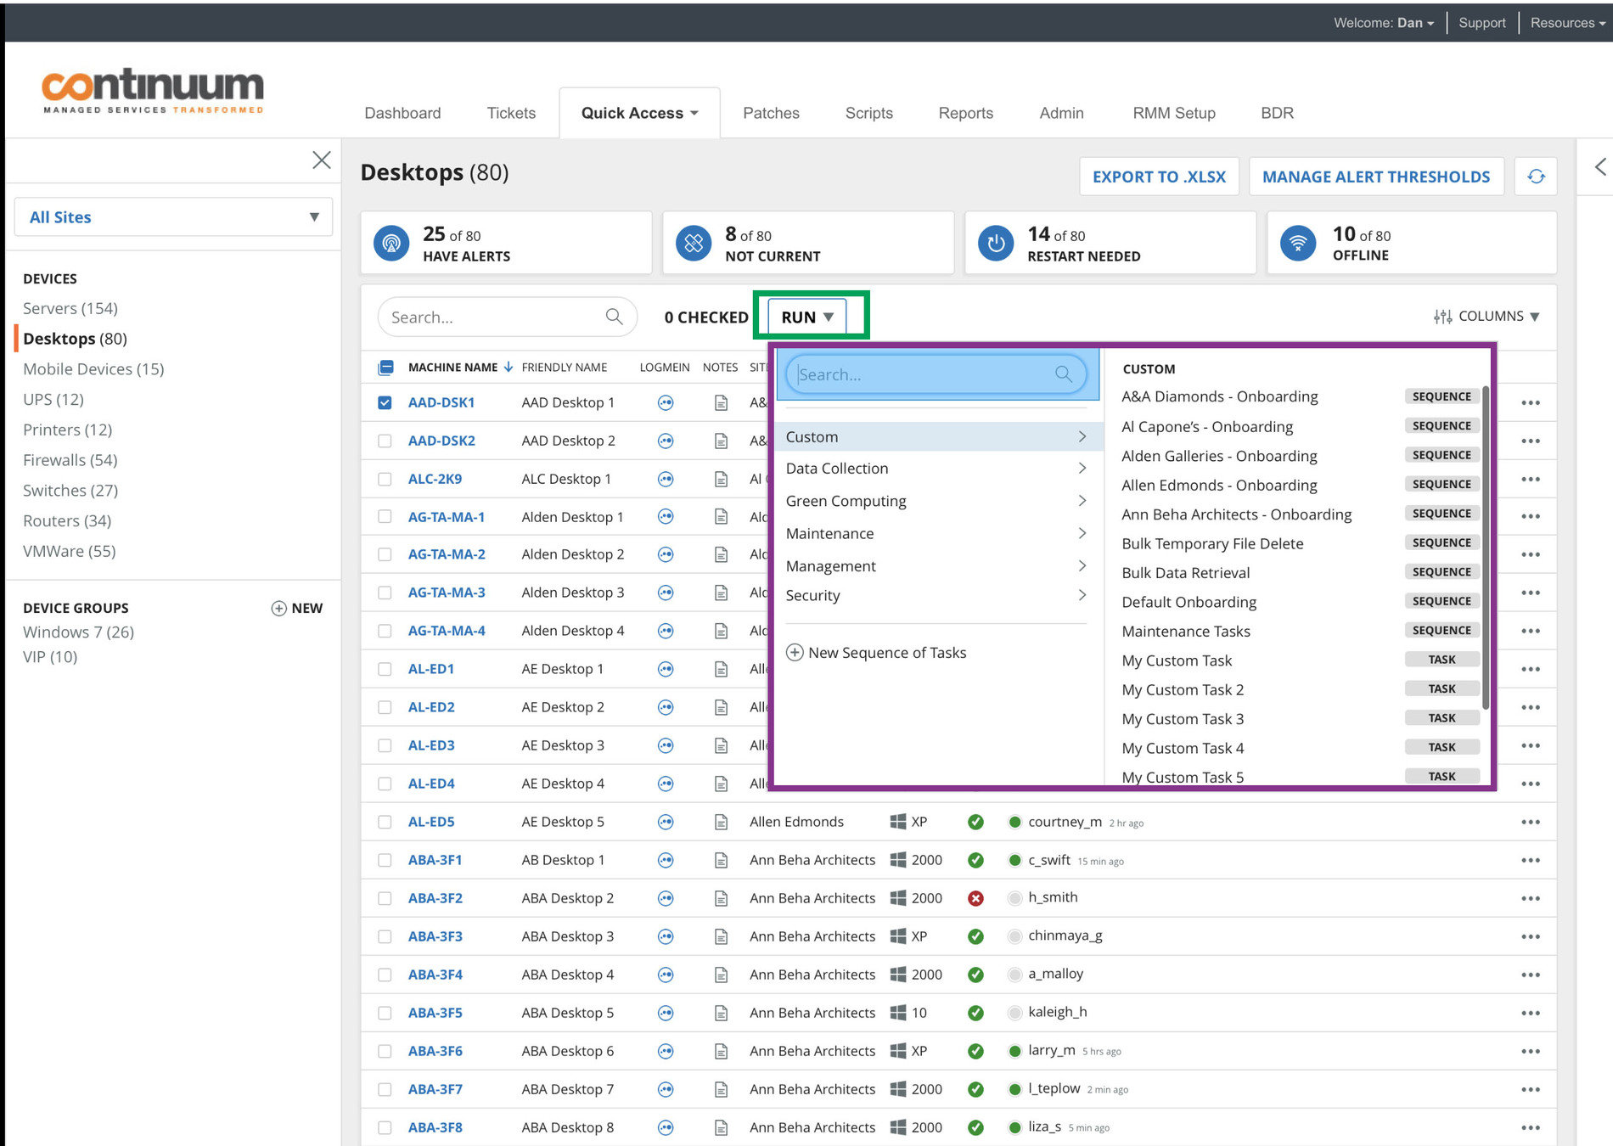Focus the Run menu search field
This screenshot has width=1613, height=1146.
tap(936, 374)
